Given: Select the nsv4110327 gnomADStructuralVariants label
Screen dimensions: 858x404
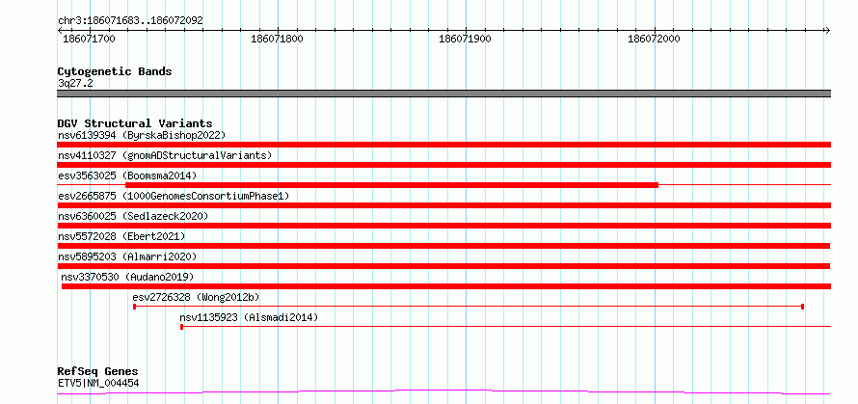Looking at the screenshot, I should click(165, 155).
